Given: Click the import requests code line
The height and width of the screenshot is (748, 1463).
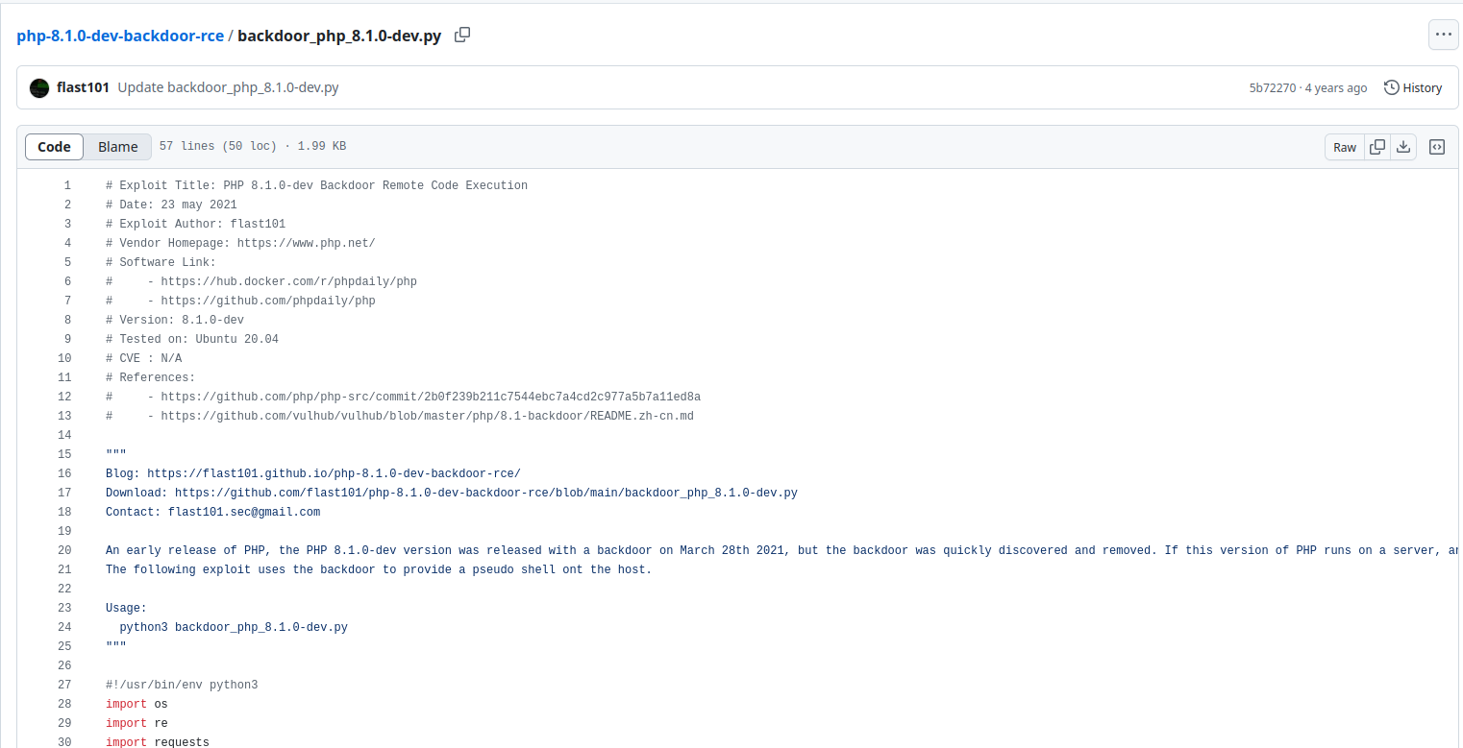Looking at the screenshot, I should [158, 742].
